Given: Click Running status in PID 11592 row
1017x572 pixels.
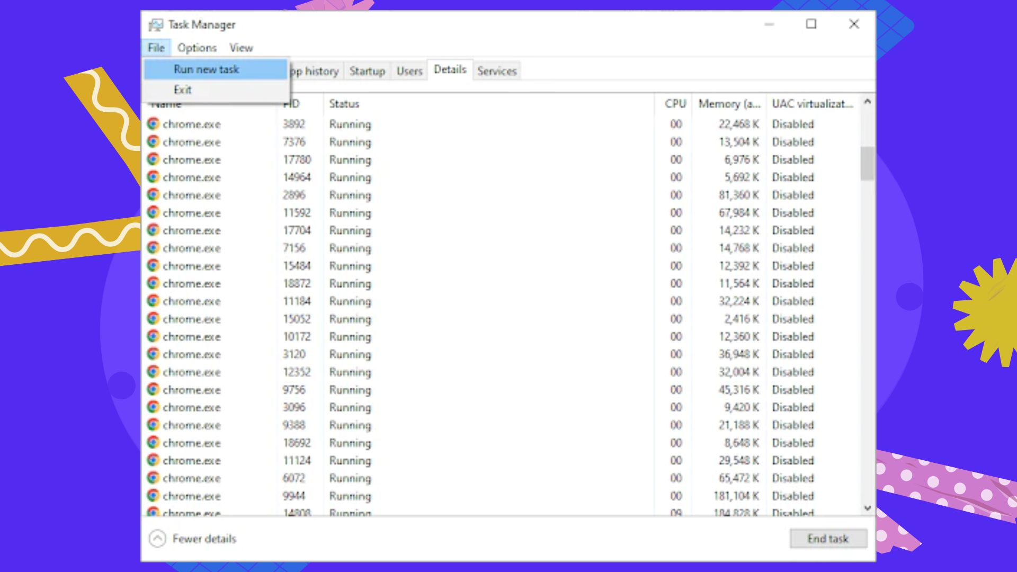Looking at the screenshot, I should click(350, 213).
